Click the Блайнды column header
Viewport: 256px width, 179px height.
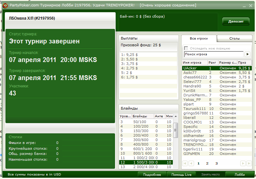[143, 116]
